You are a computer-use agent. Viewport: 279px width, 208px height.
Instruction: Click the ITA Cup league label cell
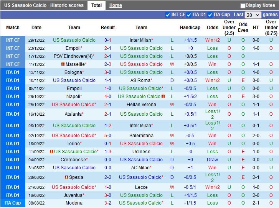13,203
